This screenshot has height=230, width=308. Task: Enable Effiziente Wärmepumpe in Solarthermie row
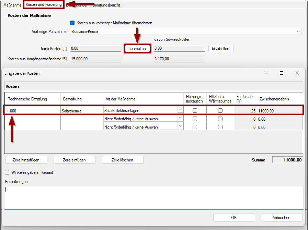(220, 111)
